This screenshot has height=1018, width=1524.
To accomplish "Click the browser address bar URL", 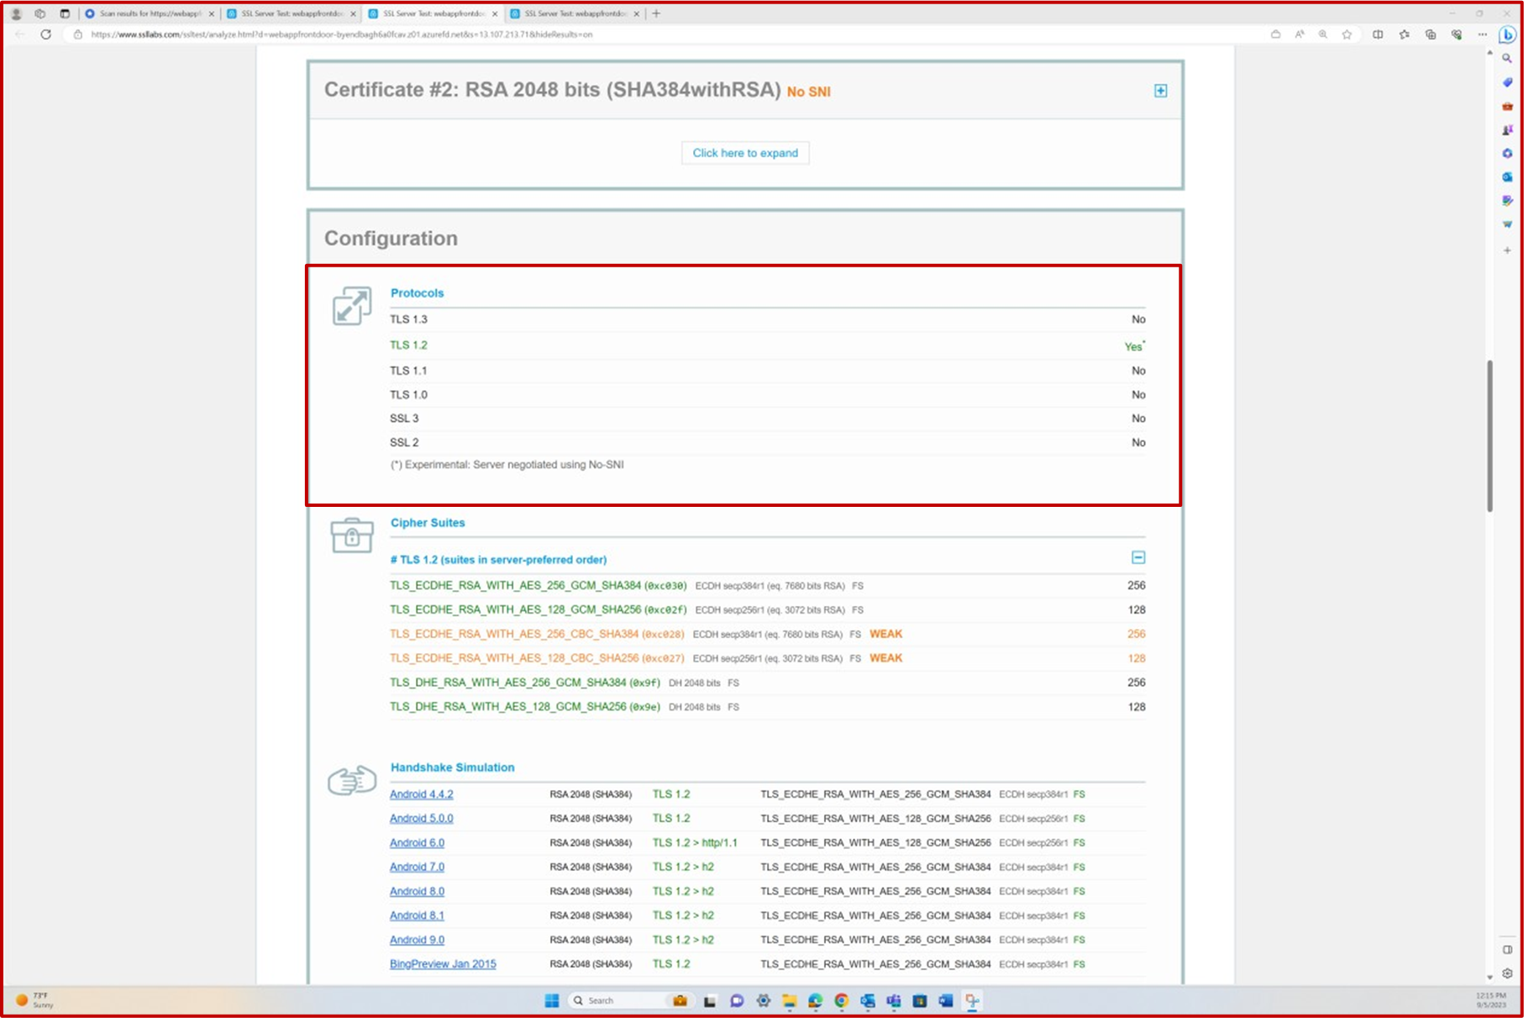I will pos(336,34).
